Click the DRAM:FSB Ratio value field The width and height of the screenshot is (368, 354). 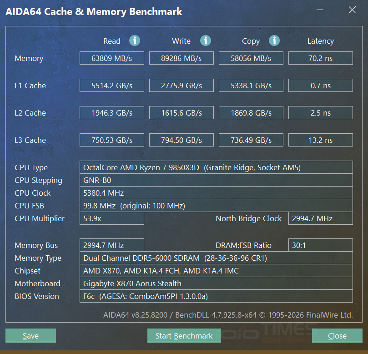[x=320, y=245]
